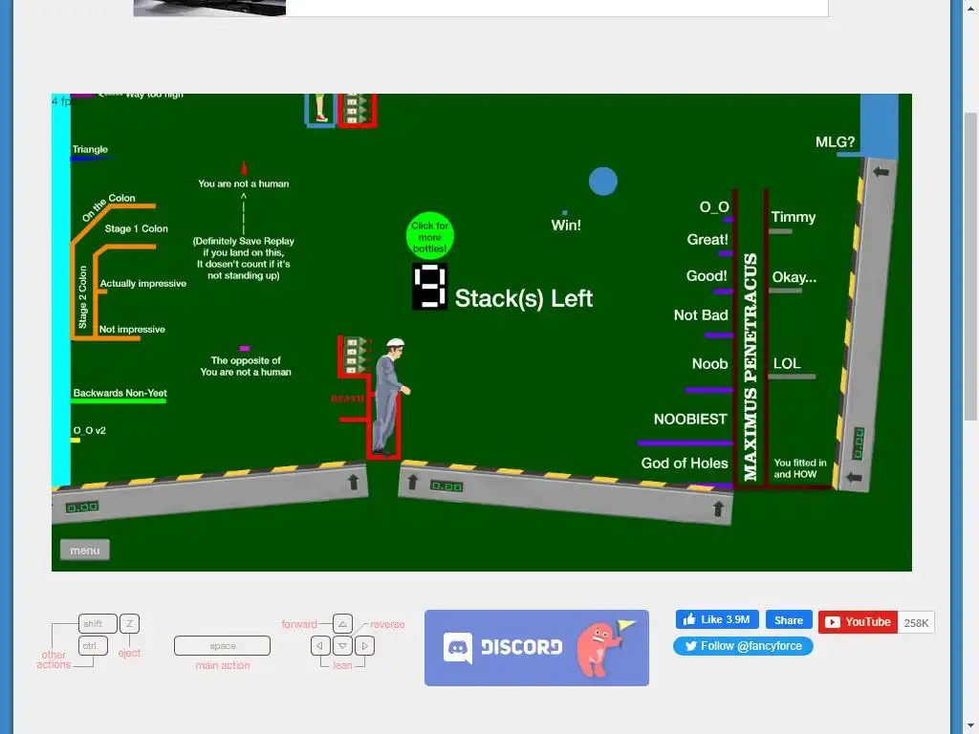Click the bottle stack beside the character
This screenshot has width=979, height=734.
(356, 356)
